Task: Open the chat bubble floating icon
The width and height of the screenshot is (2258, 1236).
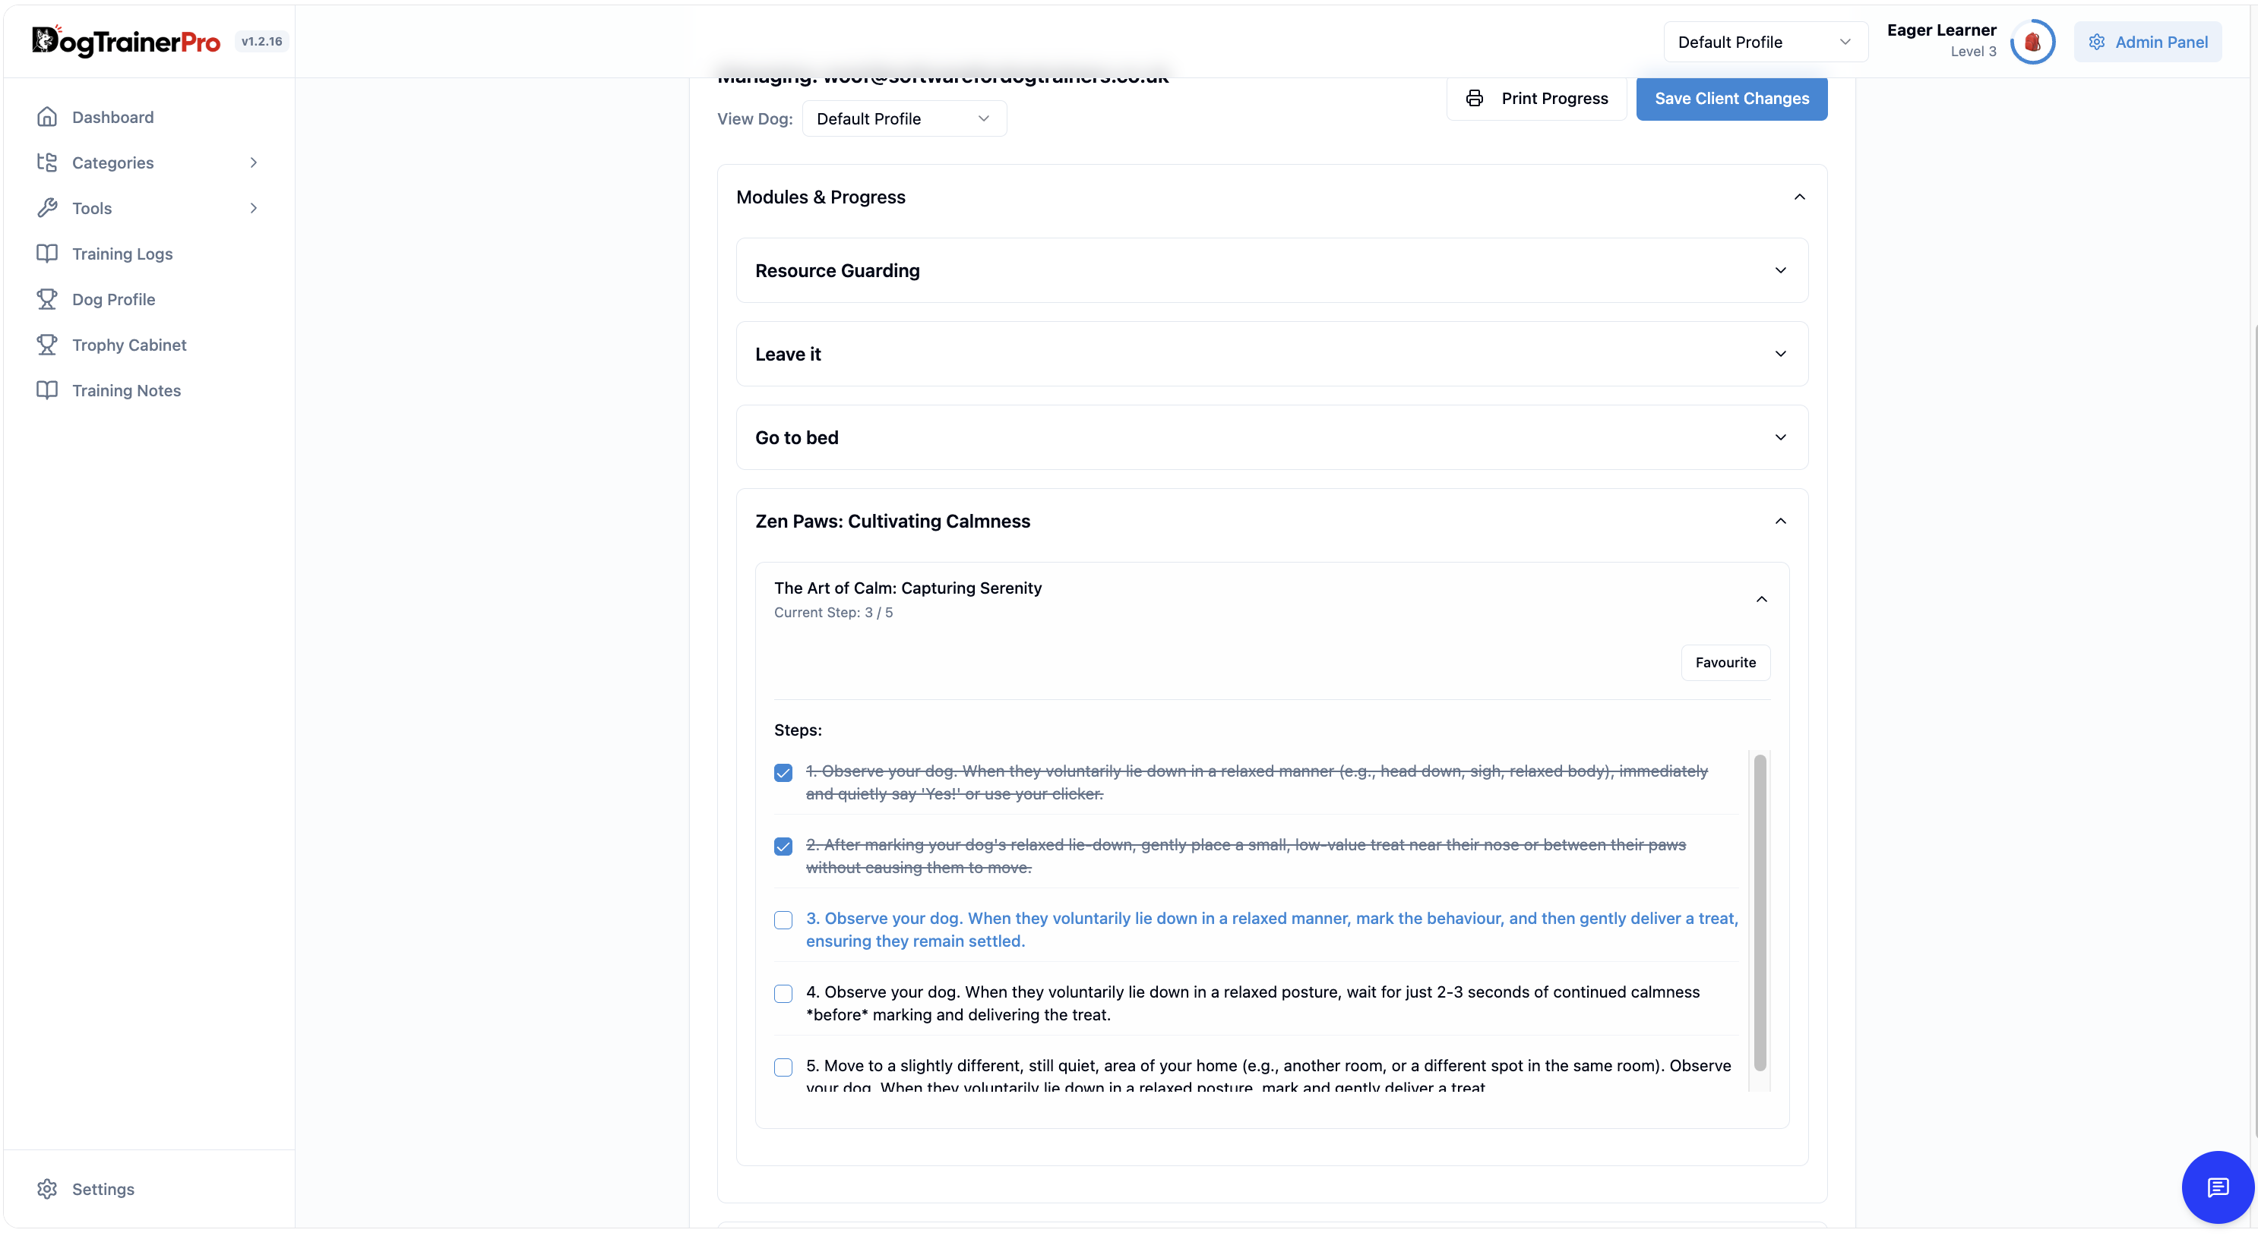Action: click(x=2218, y=1187)
